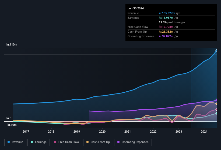Click the orange Cash From Op endpoint marker

click(x=216, y=104)
